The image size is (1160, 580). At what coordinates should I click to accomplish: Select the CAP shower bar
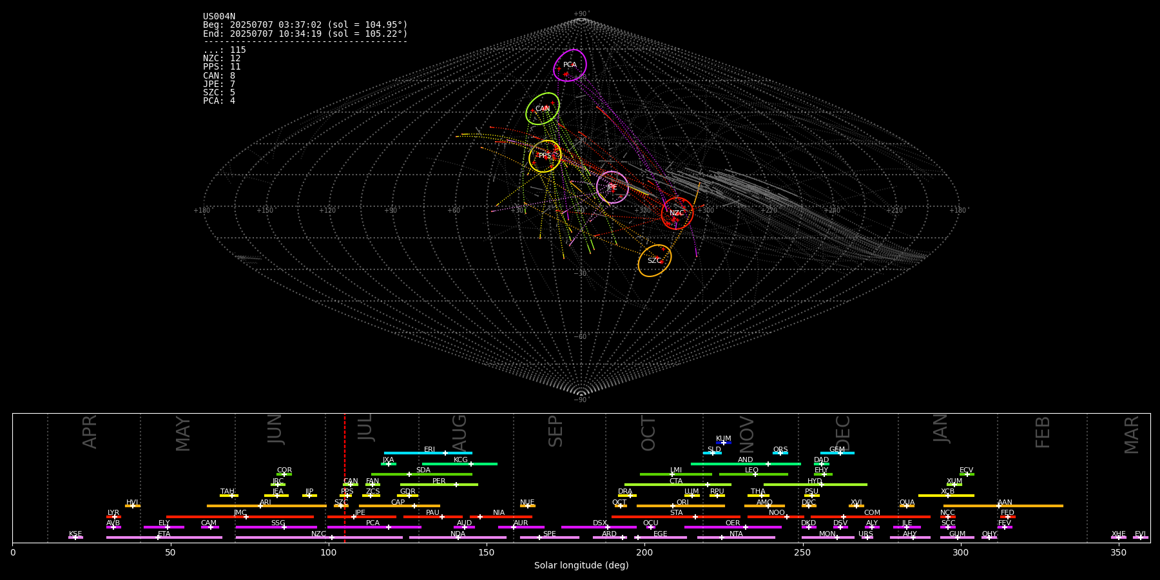point(400,506)
